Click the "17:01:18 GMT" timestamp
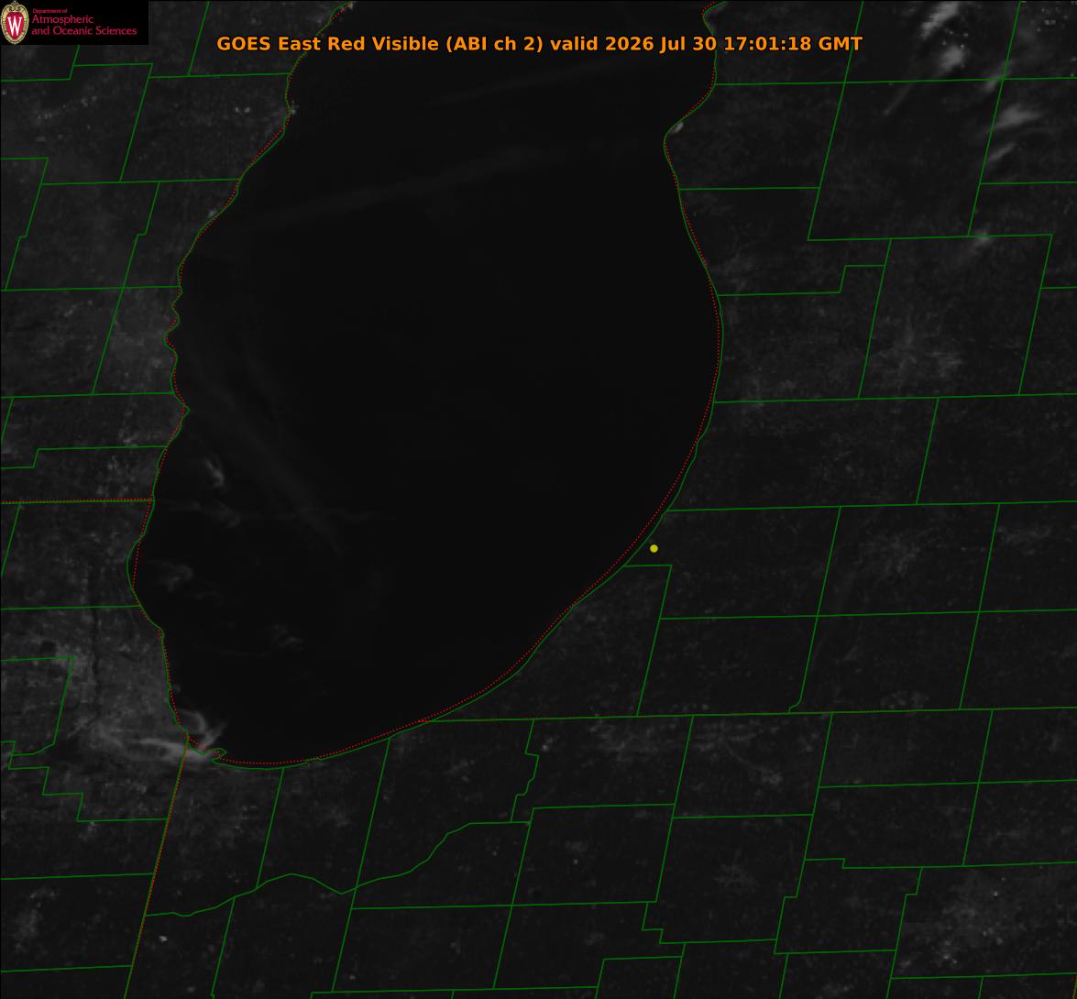This screenshot has height=999, width=1077. [x=793, y=43]
